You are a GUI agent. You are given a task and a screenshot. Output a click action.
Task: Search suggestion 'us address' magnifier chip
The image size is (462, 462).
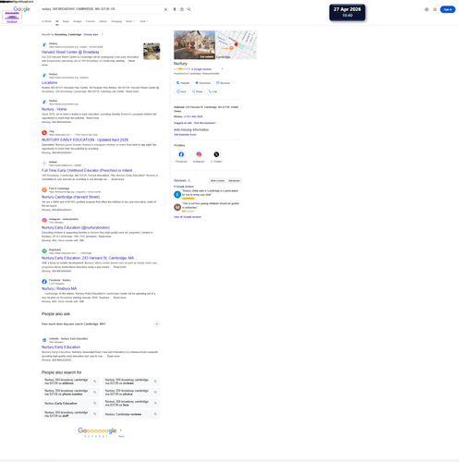pyautogui.click(x=95, y=382)
